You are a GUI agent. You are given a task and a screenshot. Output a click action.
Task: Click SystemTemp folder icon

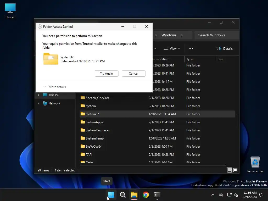point(82,138)
